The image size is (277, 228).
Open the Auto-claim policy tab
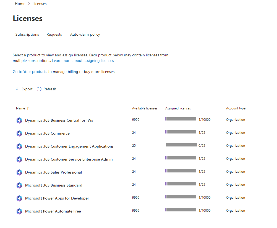(x=85, y=35)
